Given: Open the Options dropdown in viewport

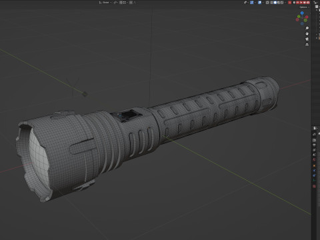Looking at the screenshot, I should (x=304, y=7).
